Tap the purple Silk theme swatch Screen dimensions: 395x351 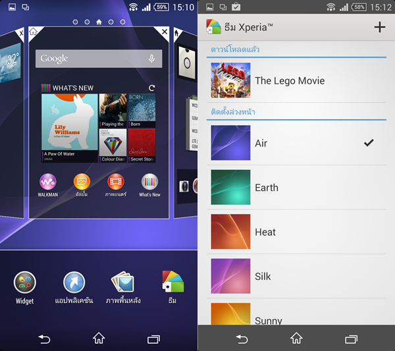(x=230, y=276)
